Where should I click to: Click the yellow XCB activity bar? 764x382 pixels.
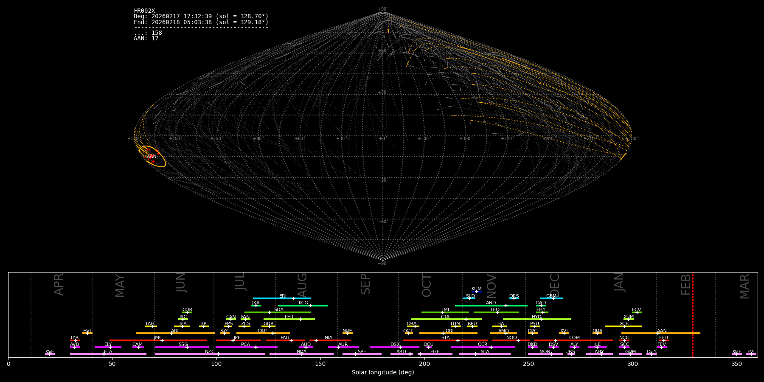click(623, 326)
